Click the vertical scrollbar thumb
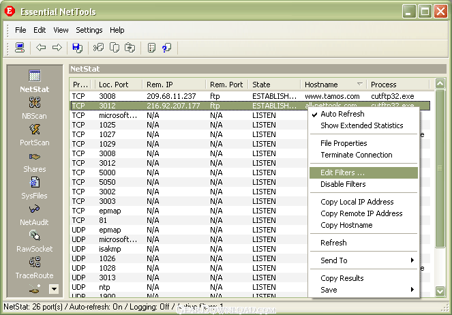 pyautogui.click(x=440, y=168)
